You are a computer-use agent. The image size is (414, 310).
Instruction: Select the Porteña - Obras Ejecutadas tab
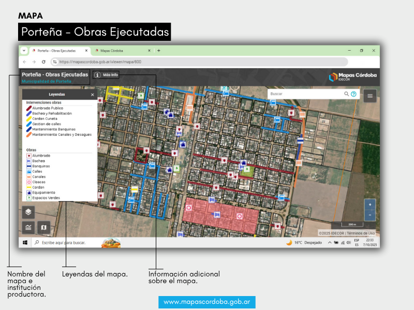pyautogui.click(x=56, y=51)
